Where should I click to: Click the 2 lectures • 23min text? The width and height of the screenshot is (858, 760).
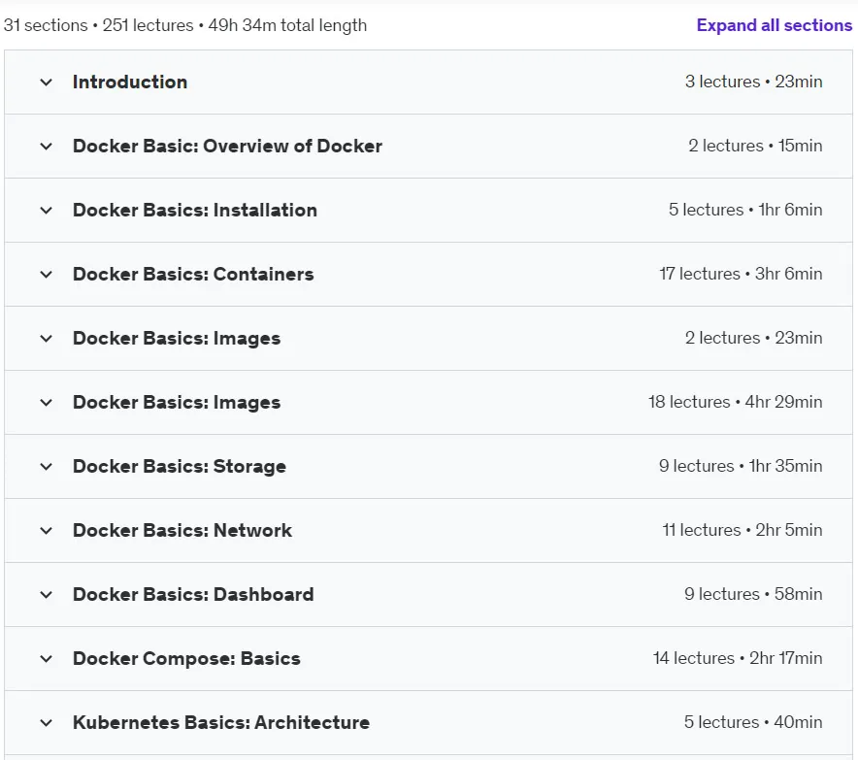(753, 338)
